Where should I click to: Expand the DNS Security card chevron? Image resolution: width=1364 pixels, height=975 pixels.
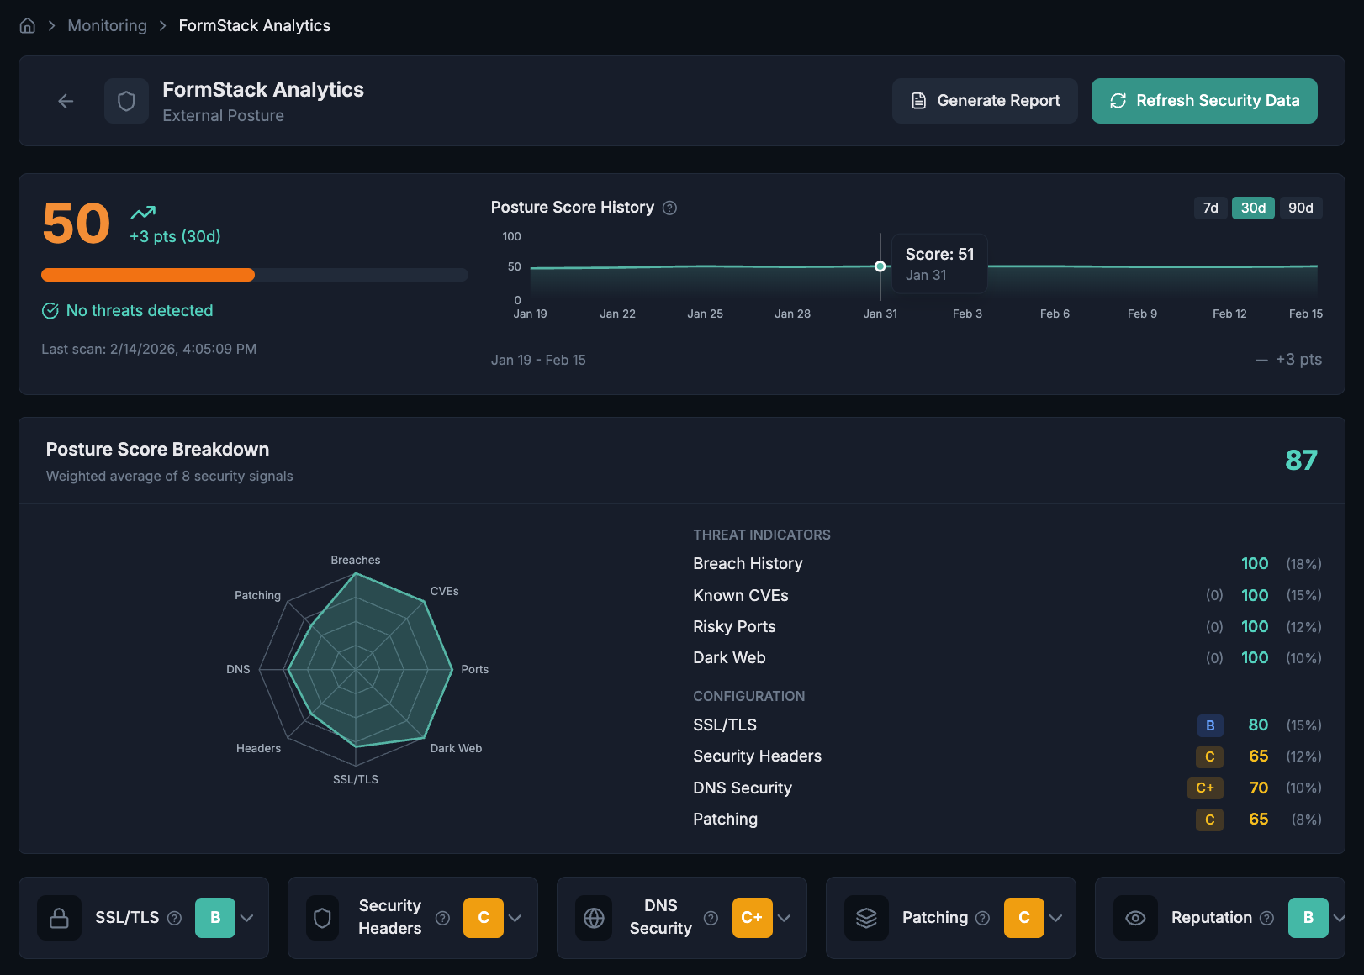point(785,918)
